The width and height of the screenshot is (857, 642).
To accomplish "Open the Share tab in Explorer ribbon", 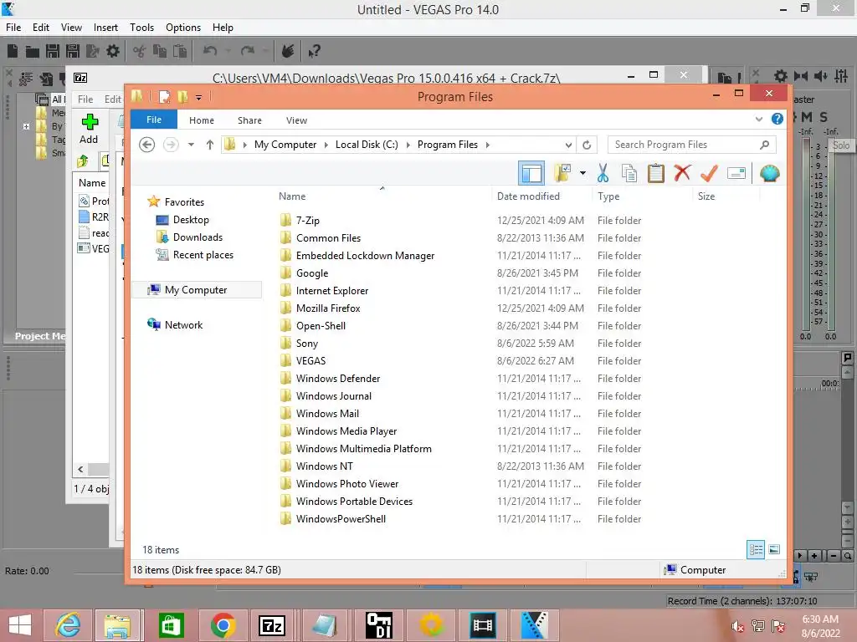I will [x=249, y=120].
